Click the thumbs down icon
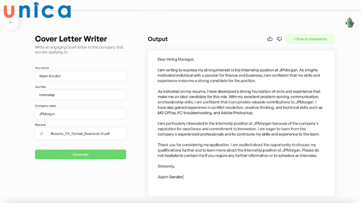Screen dimensions: 361x203 (x=279, y=39)
